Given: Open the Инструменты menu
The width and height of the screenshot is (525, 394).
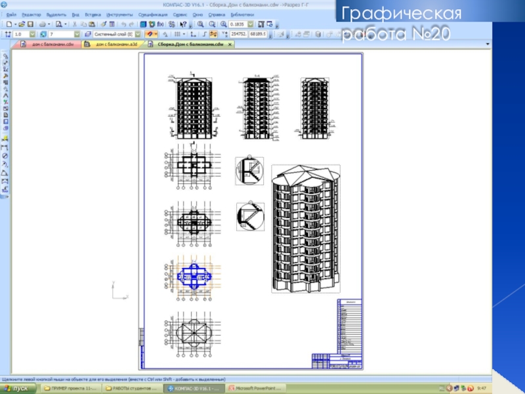Looking at the screenshot, I should [119, 14].
